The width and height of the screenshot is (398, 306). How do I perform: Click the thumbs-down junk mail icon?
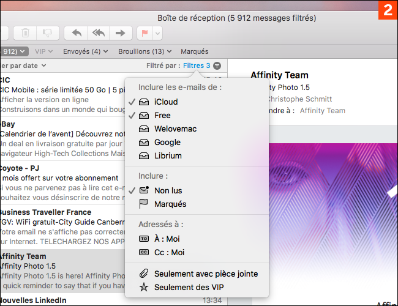click(x=48, y=33)
